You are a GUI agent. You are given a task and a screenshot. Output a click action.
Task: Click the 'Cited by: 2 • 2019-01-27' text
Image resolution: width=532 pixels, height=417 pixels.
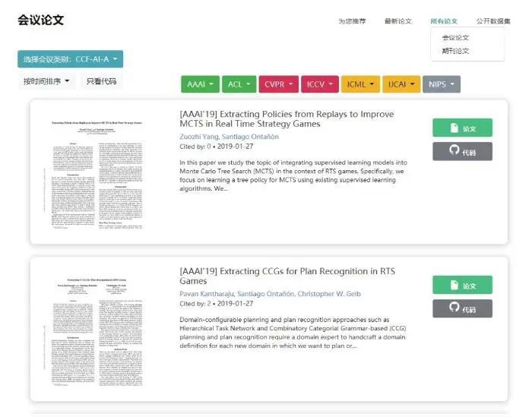click(x=217, y=303)
